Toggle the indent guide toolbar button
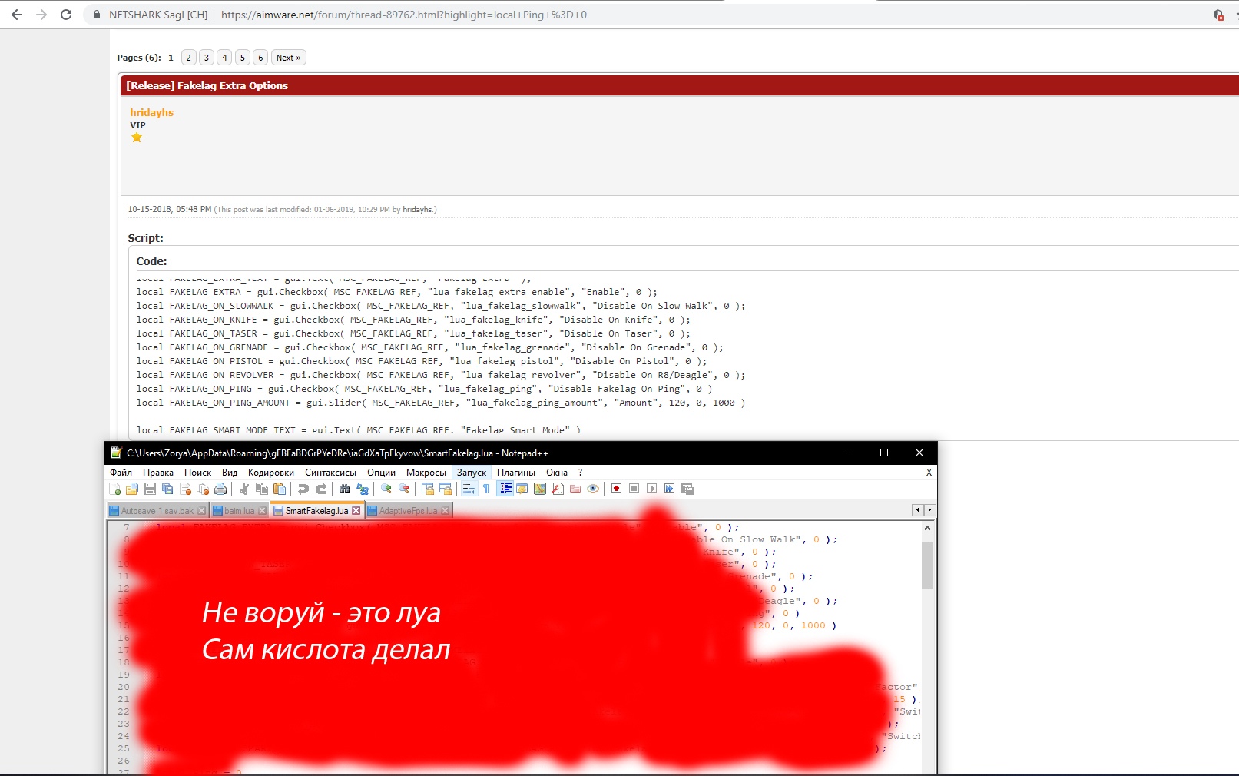Screen dimensions: 1239x776 tap(505, 489)
